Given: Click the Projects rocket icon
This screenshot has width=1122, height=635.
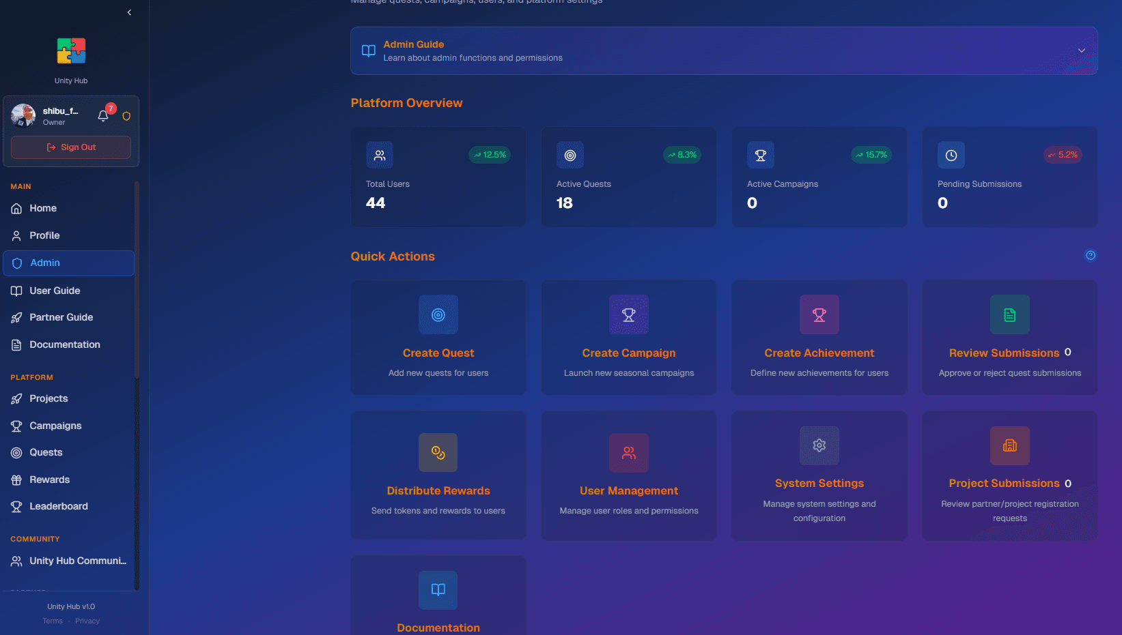Looking at the screenshot, I should [x=16, y=399].
